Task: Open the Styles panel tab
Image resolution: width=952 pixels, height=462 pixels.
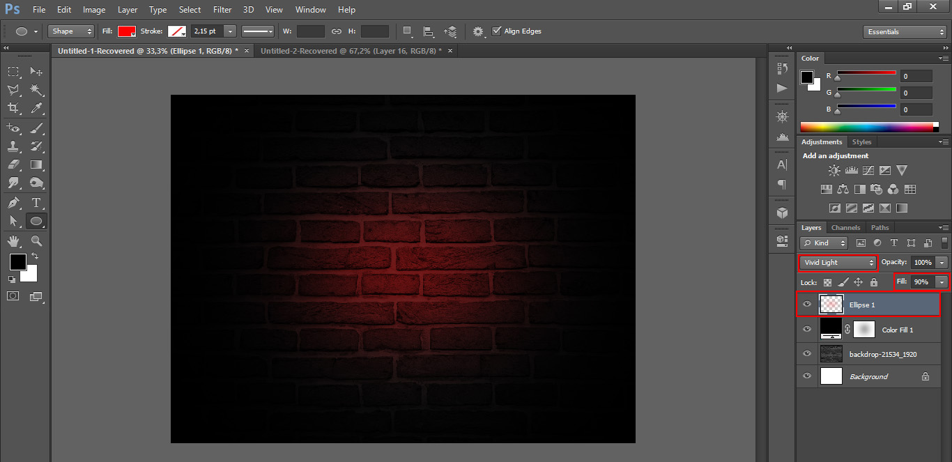Action: pos(861,142)
